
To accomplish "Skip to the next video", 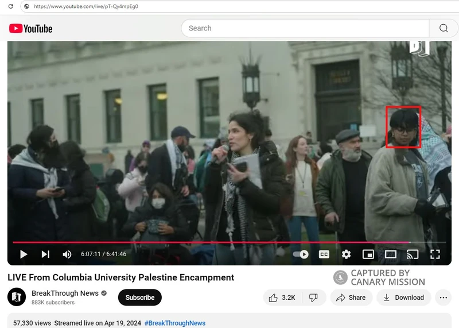I will click(x=45, y=254).
